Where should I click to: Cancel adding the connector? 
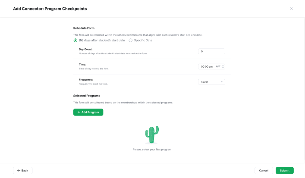[264, 170]
